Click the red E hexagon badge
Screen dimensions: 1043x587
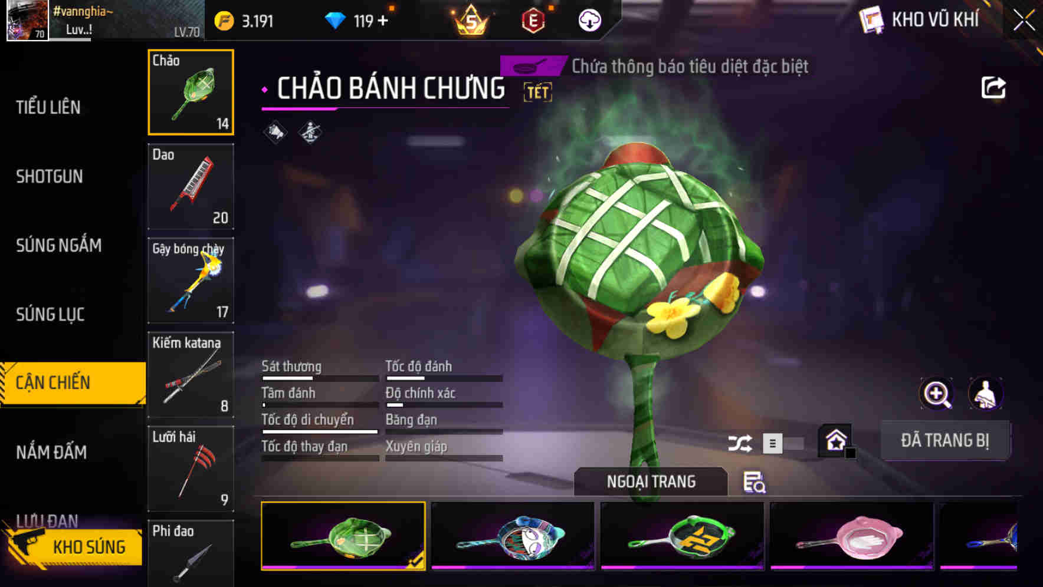click(x=533, y=21)
